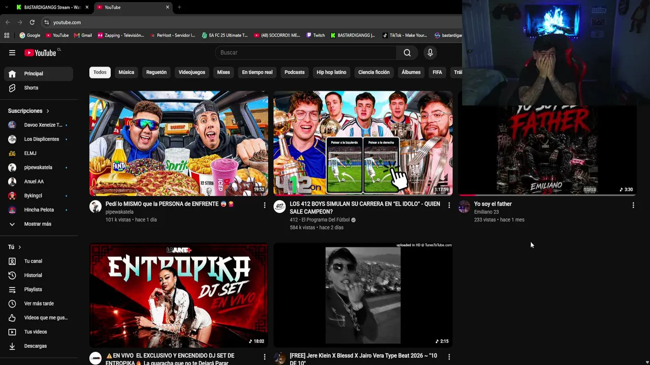Screen dimensions: 650x365
Task: Select the Álbumes filter chip
Action: tap(411, 72)
